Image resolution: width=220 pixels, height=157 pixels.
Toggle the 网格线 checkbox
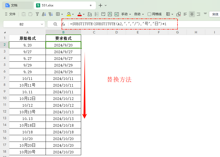(149, 14)
